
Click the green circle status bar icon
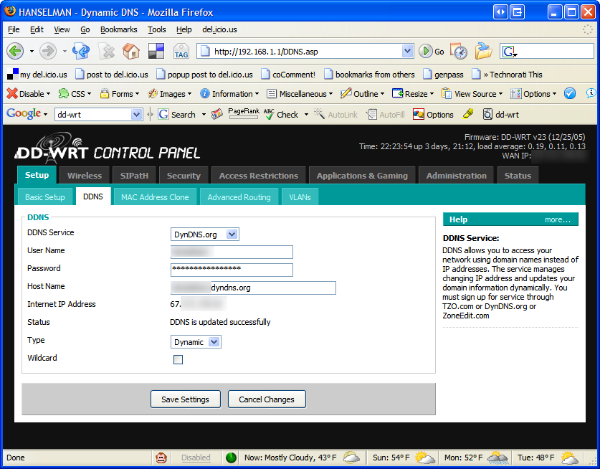pyautogui.click(x=231, y=458)
